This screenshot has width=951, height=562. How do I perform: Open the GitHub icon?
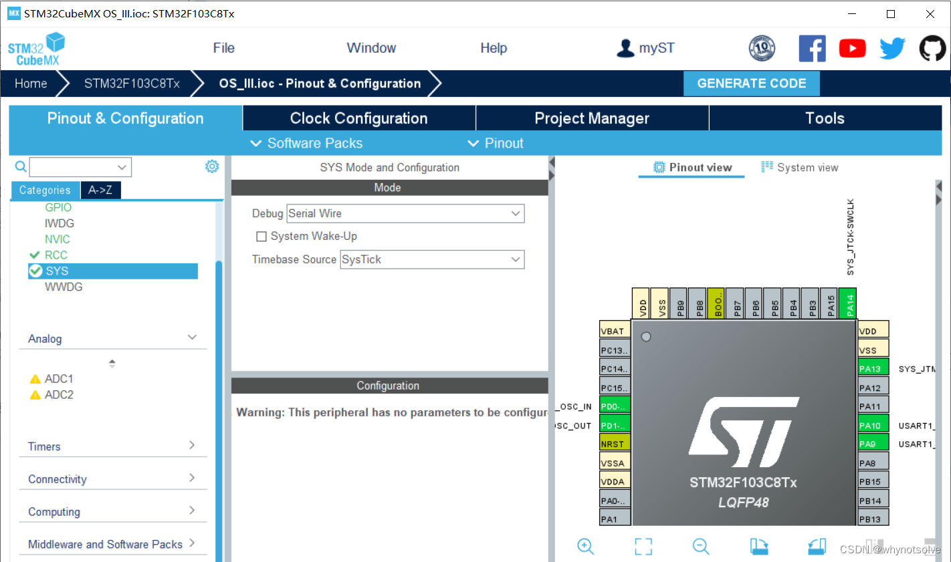(x=932, y=48)
